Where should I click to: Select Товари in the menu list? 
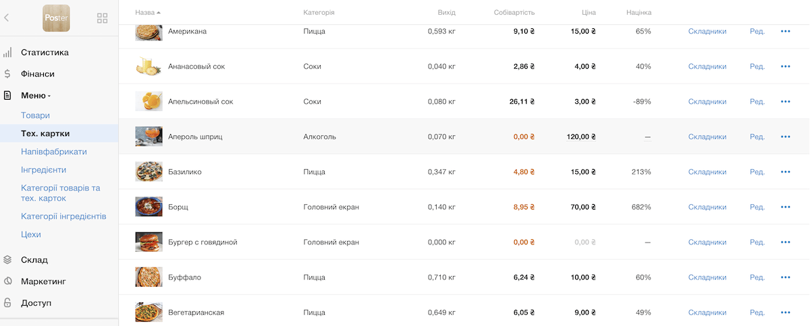[x=35, y=115]
